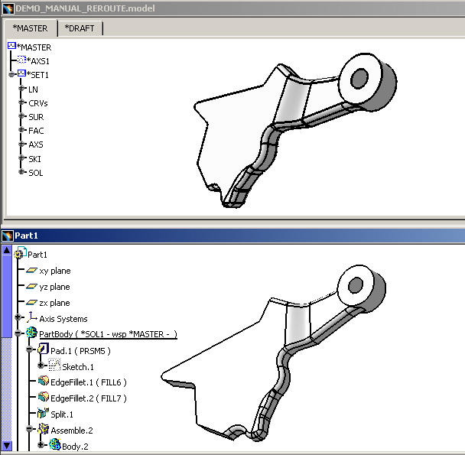
Task: Collapse the PartBody node
Action: coord(18,333)
